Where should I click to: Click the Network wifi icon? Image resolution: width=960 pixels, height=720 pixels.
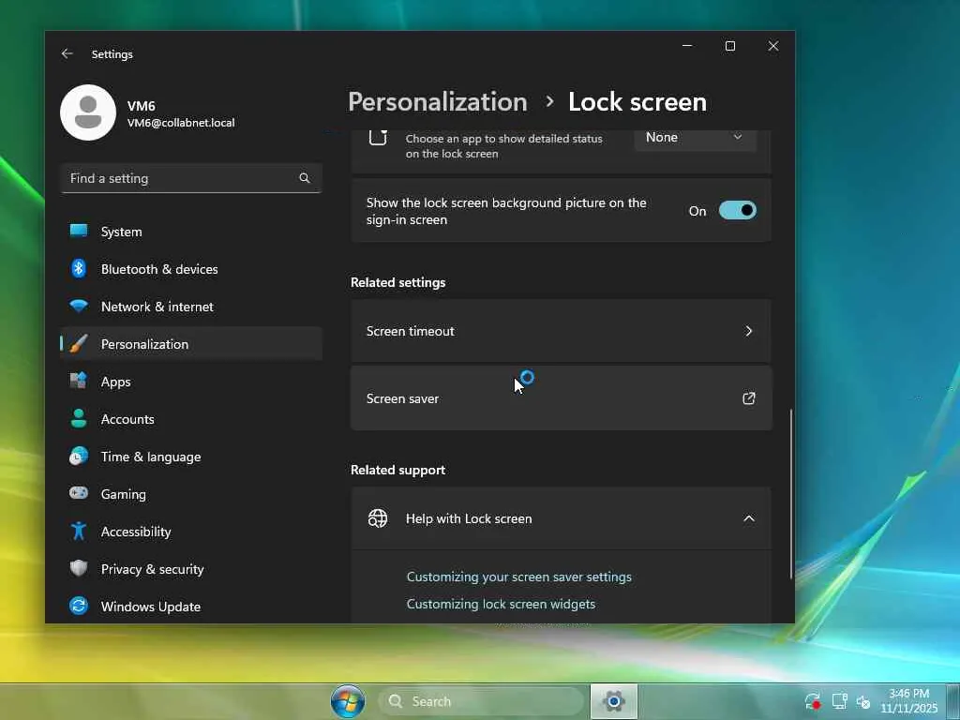tap(79, 307)
